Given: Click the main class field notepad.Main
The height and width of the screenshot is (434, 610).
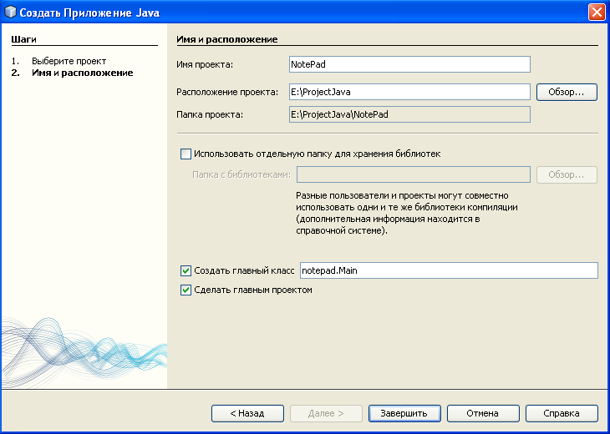Looking at the screenshot, I should (449, 270).
